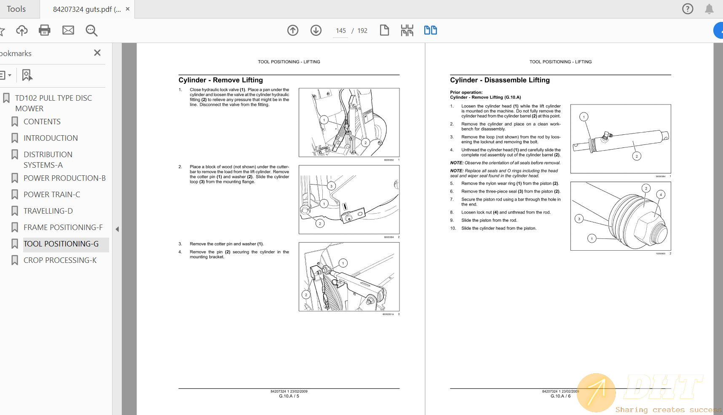Click the Cylinder - Remove Lifting heading
Image resolution: width=723 pixels, height=415 pixels.
click(x=220, y=80)
